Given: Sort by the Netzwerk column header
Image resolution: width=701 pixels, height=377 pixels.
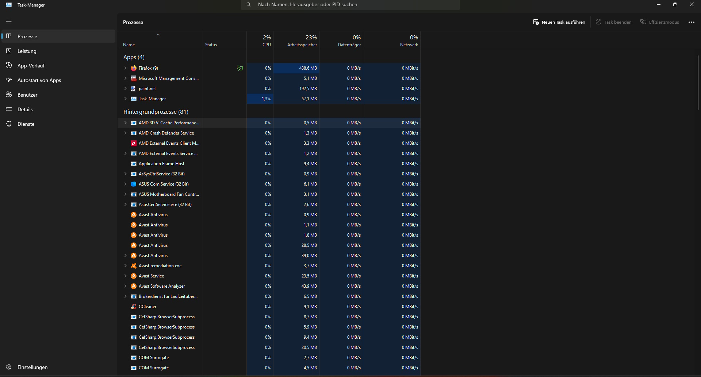Looking at the screenshot, I should (392, 40).
